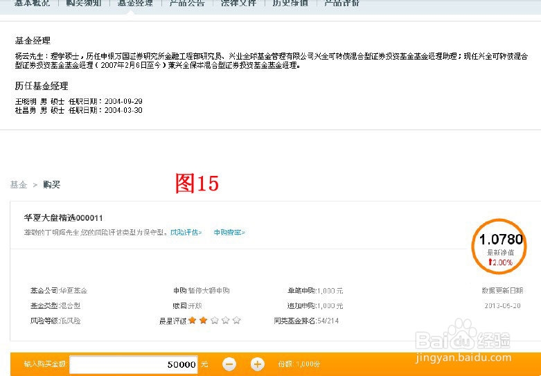
Task: Open the 风险评估 link
Action: [x=186, y=233]
